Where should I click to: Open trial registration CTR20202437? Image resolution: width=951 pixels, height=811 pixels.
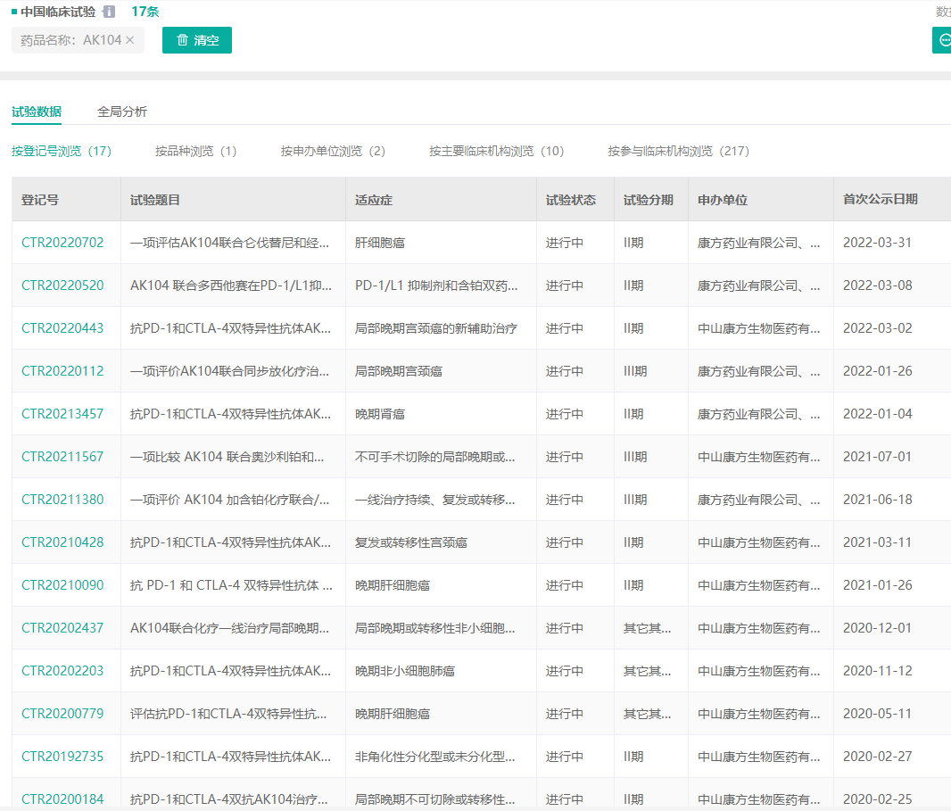coord(62,627)
